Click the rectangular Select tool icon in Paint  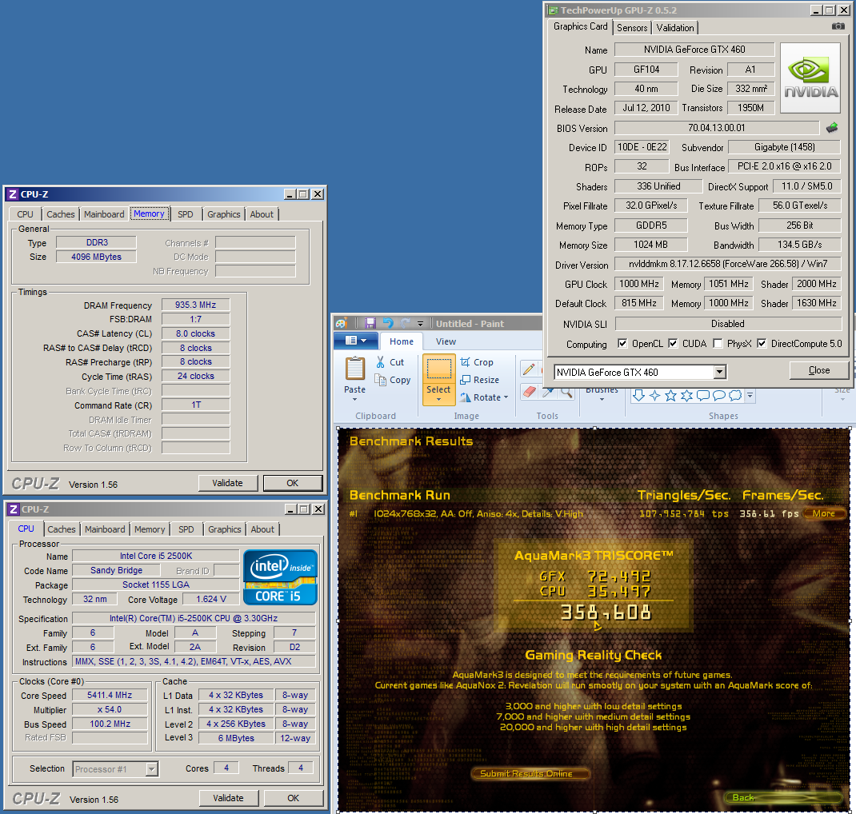point(439,369)
